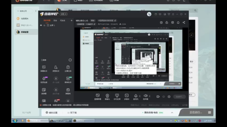Click the FPS:25 status readout
227x127 pixels.
pyautogui.click(x=144, y=105)
